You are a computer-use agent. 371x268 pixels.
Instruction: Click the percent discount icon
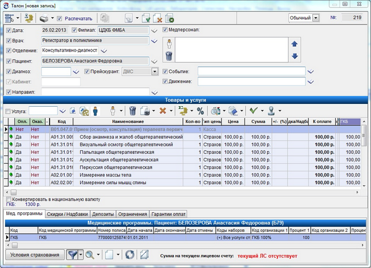pos(200,111)
